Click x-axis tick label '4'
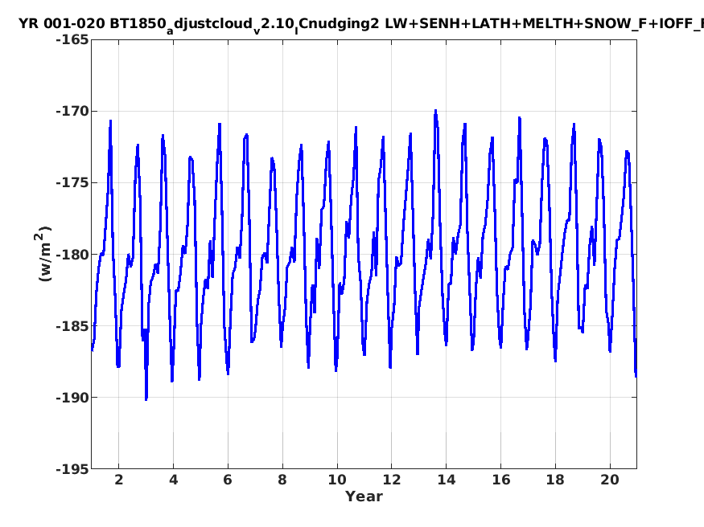Screen dimensions: 704x527 point(173,480)
